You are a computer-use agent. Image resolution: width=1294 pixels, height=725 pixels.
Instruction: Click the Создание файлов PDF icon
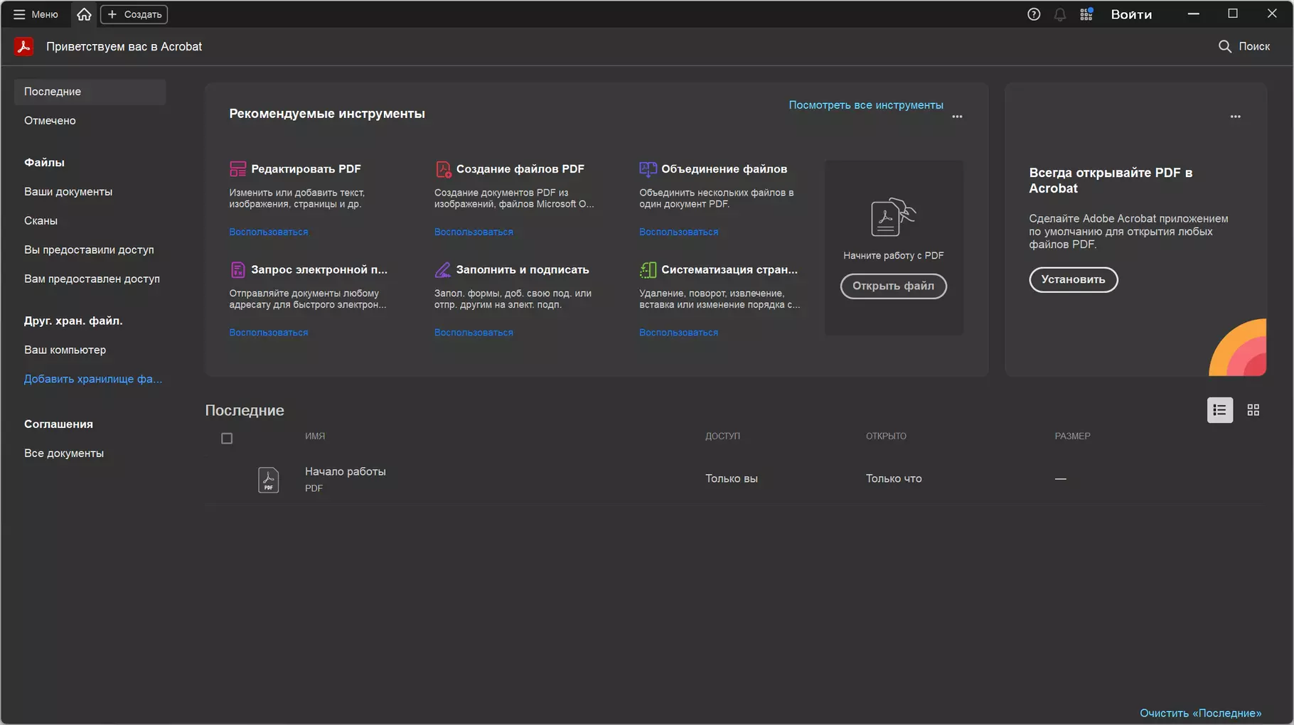(443, 169)
